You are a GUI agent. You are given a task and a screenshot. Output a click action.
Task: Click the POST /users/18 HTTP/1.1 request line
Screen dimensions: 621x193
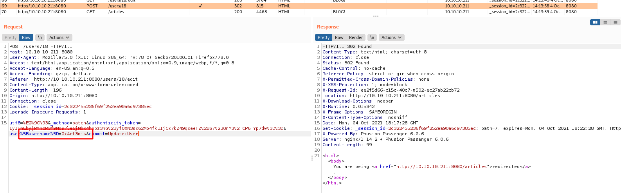click(x=41, y=46)
